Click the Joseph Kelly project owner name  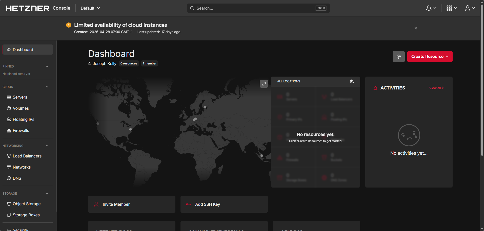[x=105, y=64]
